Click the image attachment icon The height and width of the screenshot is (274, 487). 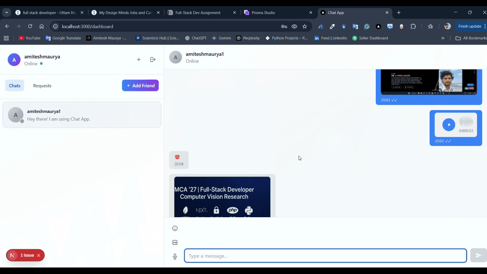point(175,242)
